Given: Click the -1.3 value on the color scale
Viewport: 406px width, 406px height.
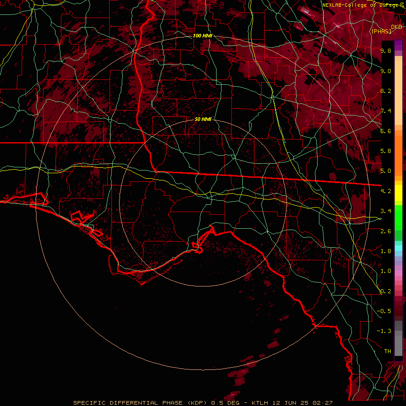Looking at the screenshot, I should [x=384, y=331].
